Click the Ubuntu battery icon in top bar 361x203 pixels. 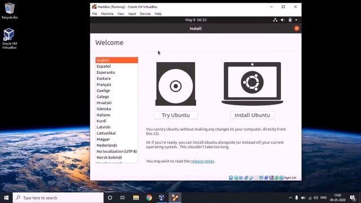290,20
